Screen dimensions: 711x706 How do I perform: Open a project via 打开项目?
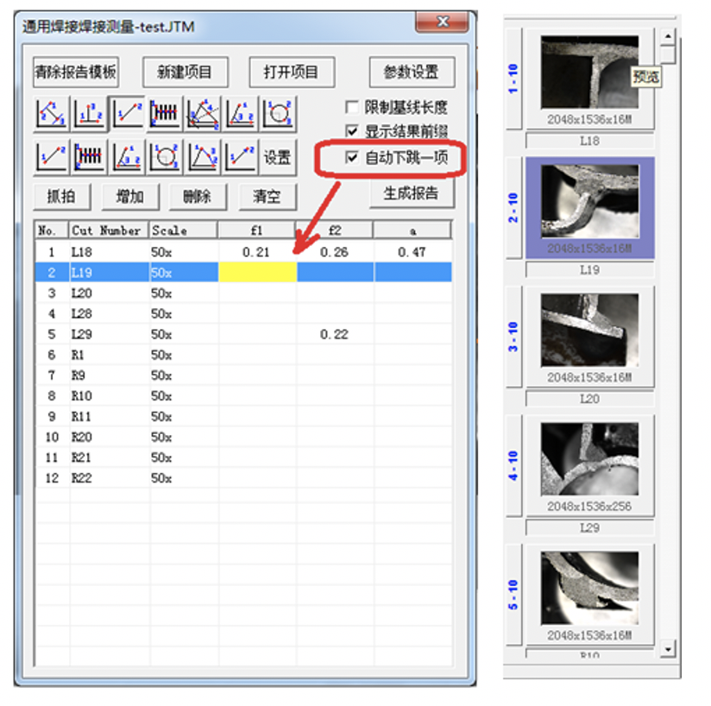[292, 72]
